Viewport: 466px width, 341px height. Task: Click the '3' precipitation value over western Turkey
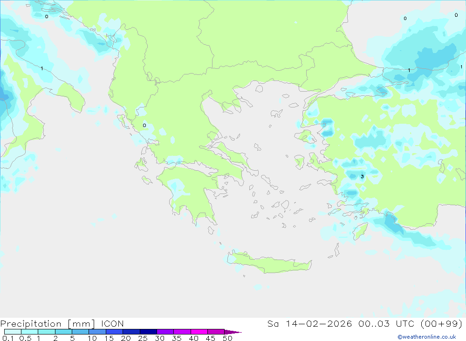tap(362, 176)
